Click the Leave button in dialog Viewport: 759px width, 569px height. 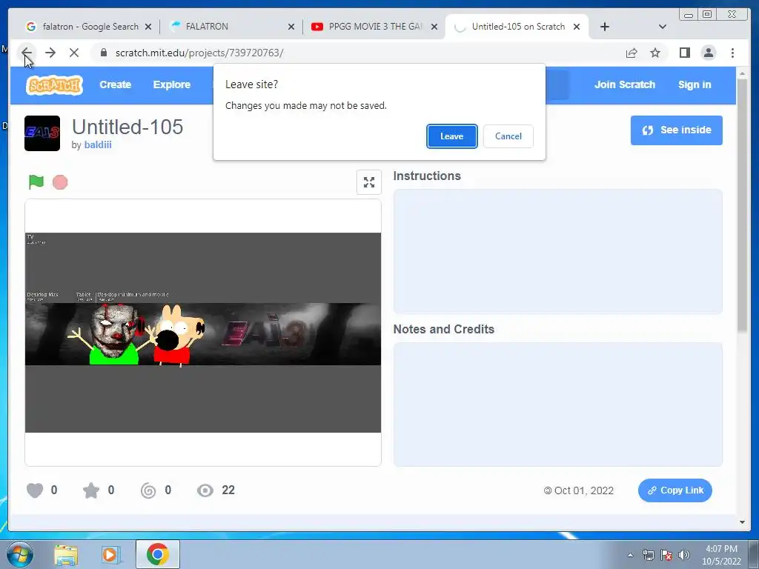coord(451,136)
